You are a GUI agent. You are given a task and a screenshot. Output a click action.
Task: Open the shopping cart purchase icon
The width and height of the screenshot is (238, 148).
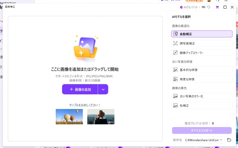(x=217, y=7)
